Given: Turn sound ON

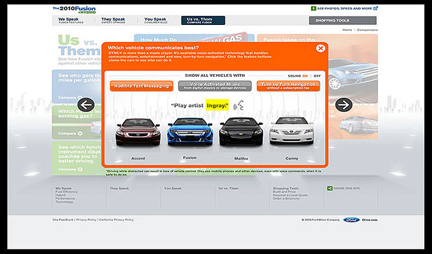Looking at the screenshot, I should tap(305, 76).
